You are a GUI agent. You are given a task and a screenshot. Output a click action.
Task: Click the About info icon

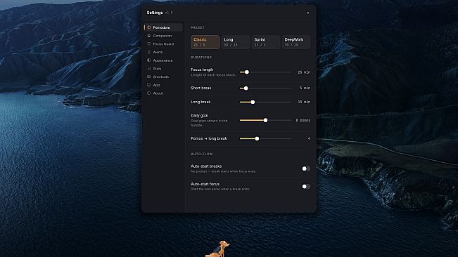[x=148, y=93]
